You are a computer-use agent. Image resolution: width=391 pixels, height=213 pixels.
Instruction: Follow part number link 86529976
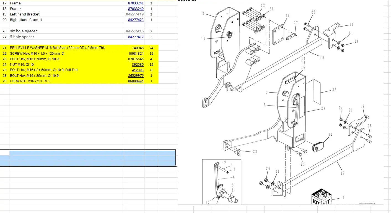coord(136,76)
